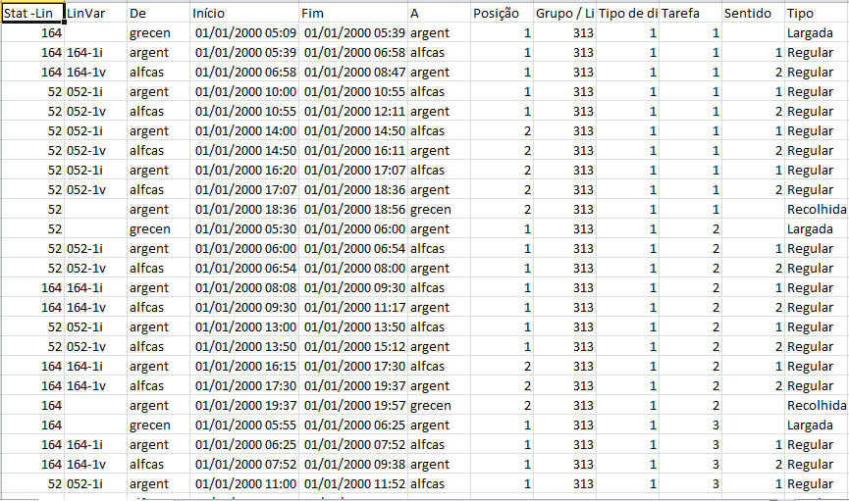Select Início cell '01/01/2000 05:39'
Screen dimensions: 849x501
coord(244,53)
